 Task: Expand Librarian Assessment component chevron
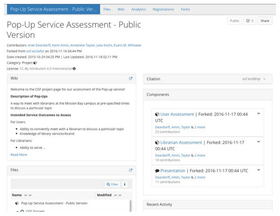click(x=259, y=142)
